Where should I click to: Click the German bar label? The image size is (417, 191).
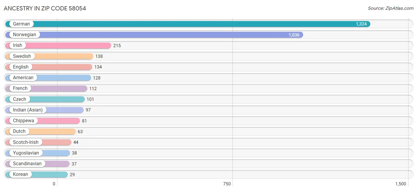[x=21, y=24]
